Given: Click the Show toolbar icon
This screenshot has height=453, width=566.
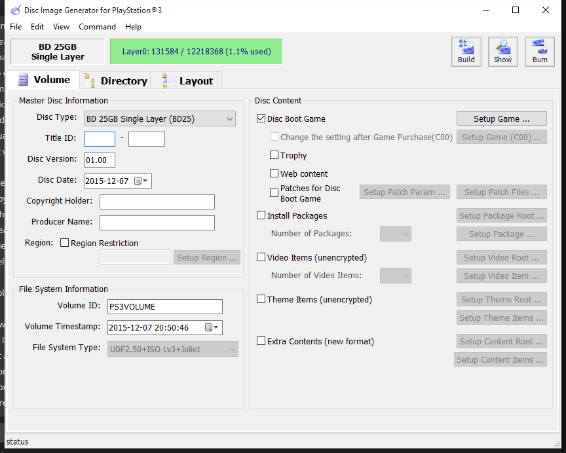Looking at the screenshot, I should (x=503, y=52).
